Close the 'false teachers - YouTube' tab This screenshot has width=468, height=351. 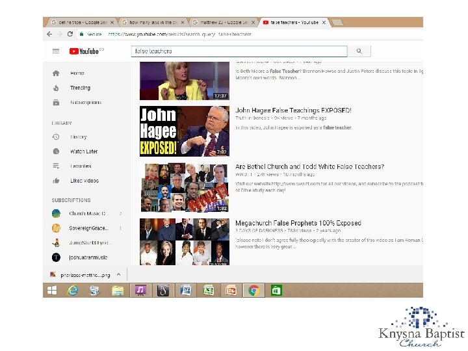click(324, 22)
